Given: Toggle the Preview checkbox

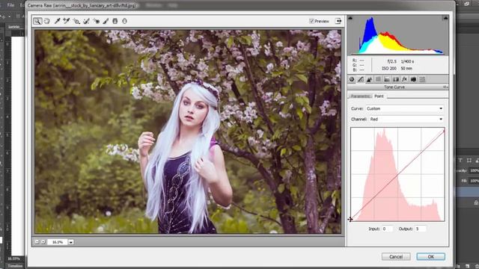Looking at the screenshot, I should tap(311, 21).
